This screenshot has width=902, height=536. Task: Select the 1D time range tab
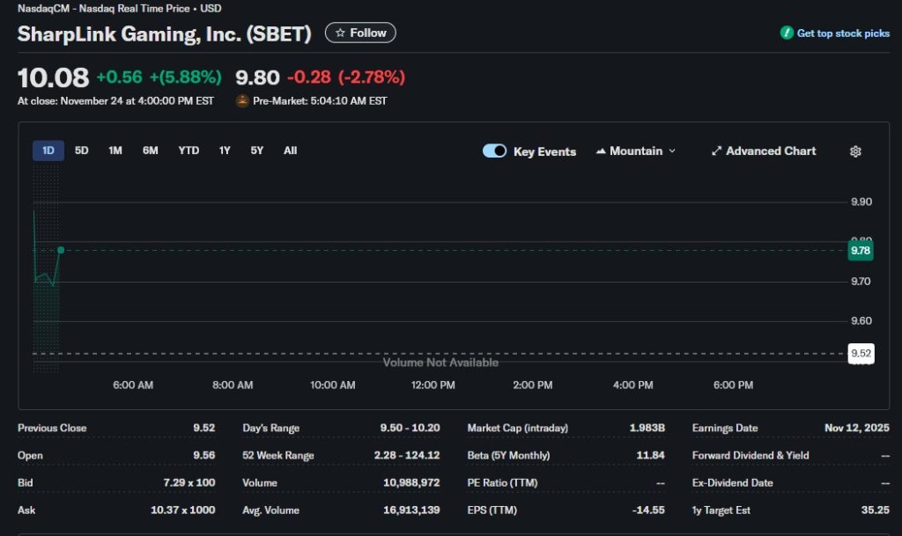[x=48, y=151]
